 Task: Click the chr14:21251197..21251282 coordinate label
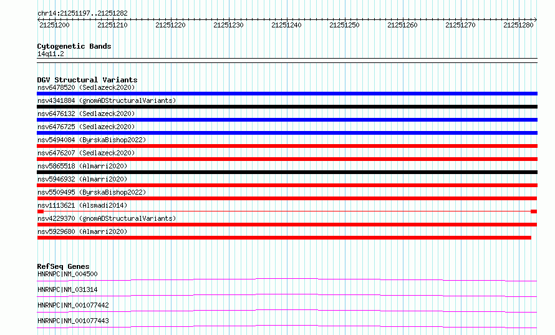pyautogui.click(x=82, y=14)
